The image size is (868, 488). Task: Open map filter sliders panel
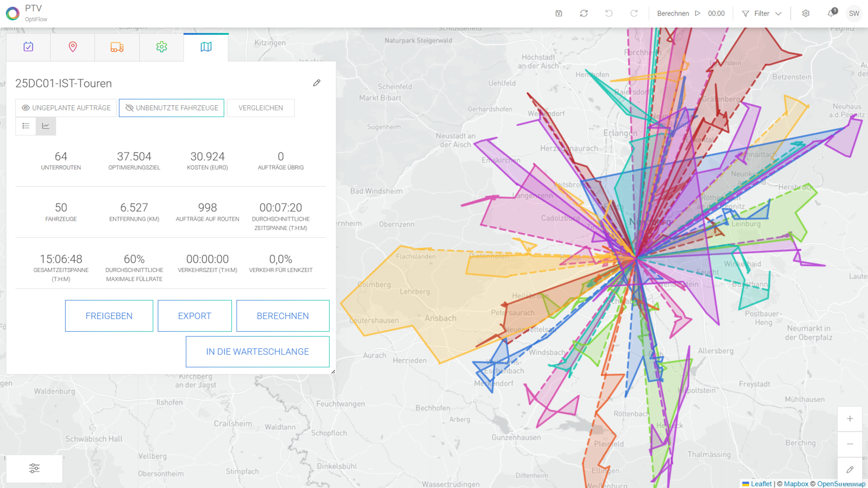34,468
